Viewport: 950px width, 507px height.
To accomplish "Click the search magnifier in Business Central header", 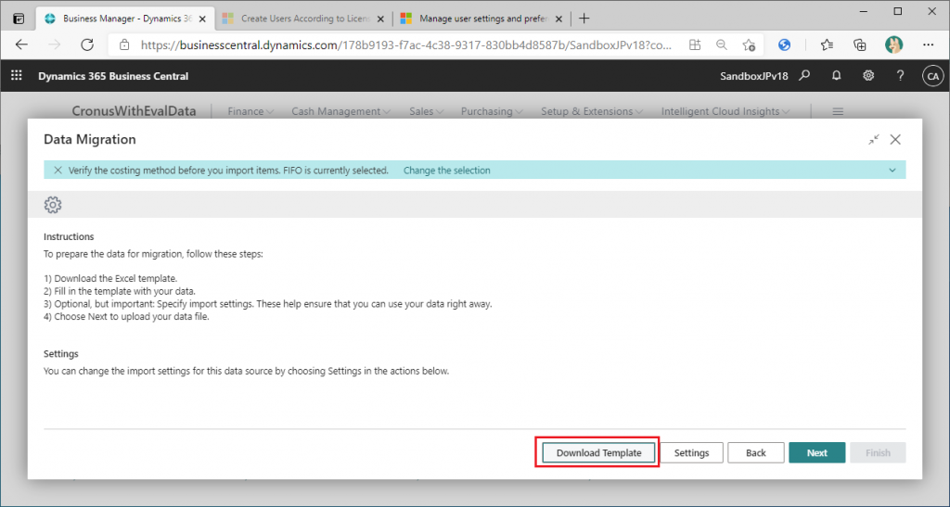I will pos(804,76).
